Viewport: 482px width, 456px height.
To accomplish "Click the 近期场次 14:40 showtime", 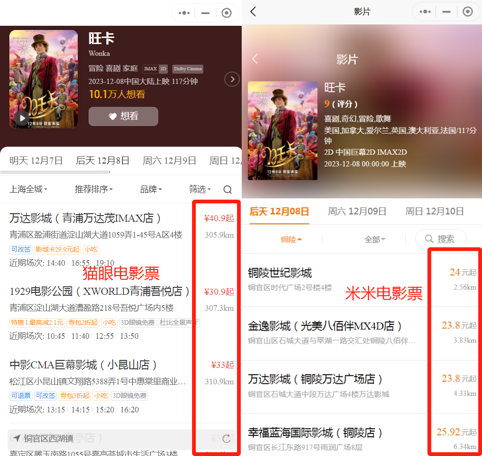I will pyautogui.click(x=56, y=263).
